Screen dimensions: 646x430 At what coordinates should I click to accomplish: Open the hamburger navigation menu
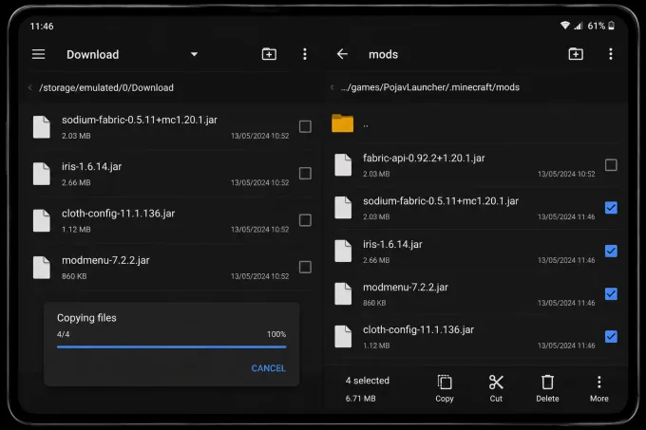pyautogui.click(x=38, y=54)
